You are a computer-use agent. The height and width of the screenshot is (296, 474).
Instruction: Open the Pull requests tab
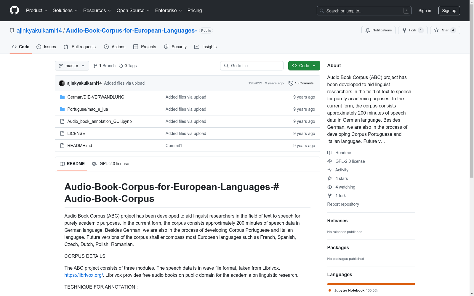[80, 47]
